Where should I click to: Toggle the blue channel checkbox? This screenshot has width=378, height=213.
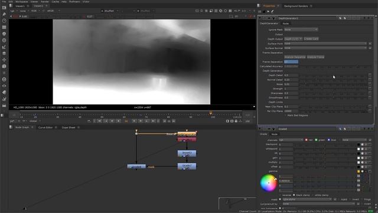[328, 140]
